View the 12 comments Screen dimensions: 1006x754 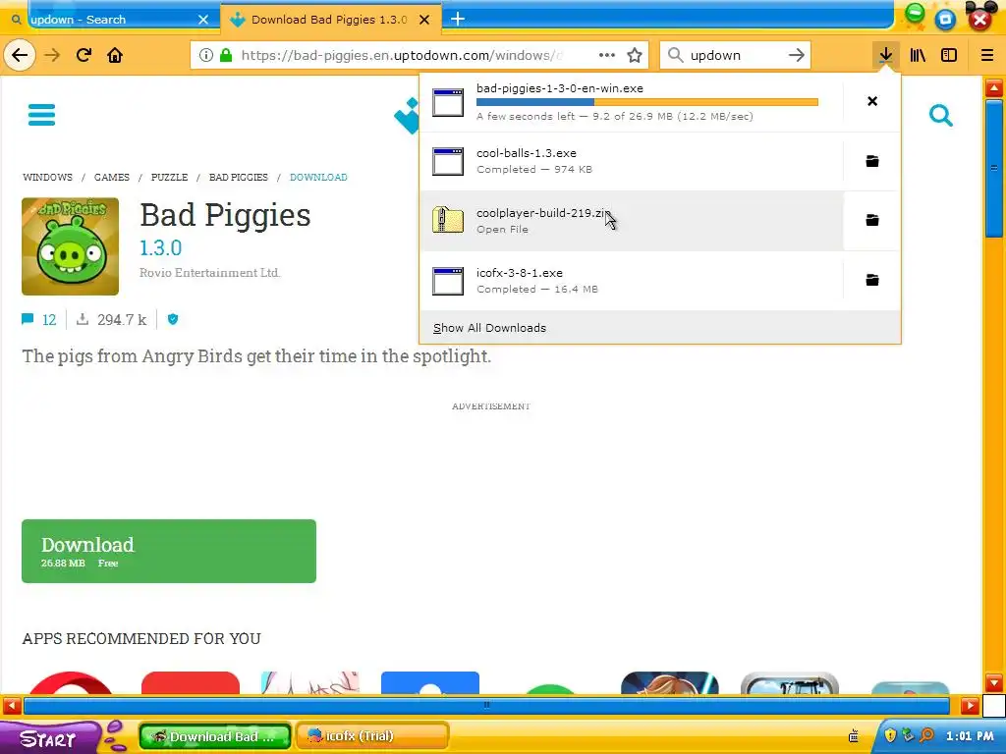click(x=39, y=319)
